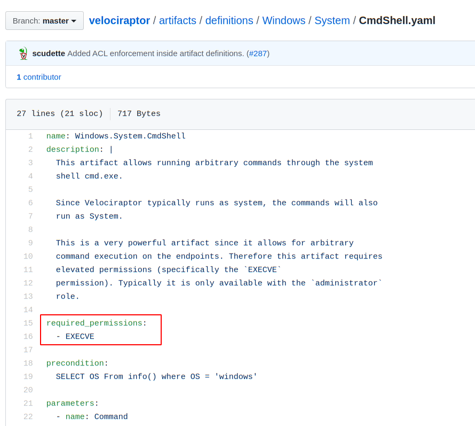Open the System folder breadcrumb
The height and width of the screenshot is (426, 475).
tap(332, 21)
